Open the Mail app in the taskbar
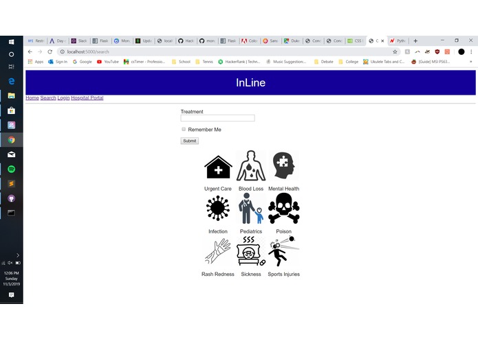 point(11,154)
